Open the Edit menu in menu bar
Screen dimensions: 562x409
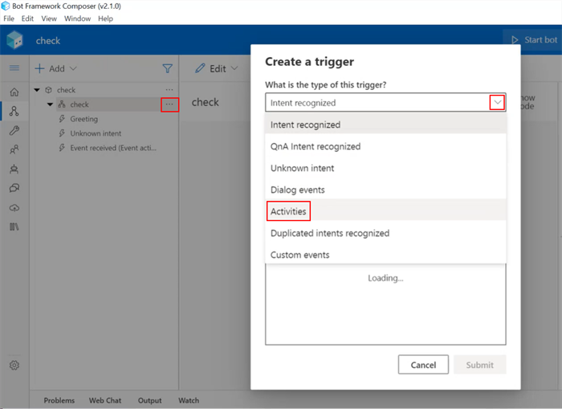click(x=27, y=18)
